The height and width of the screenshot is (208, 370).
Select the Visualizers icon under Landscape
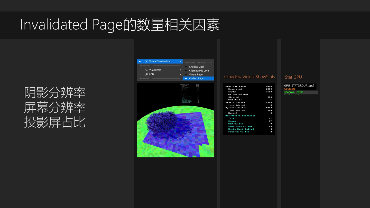(x=146, y=70)
